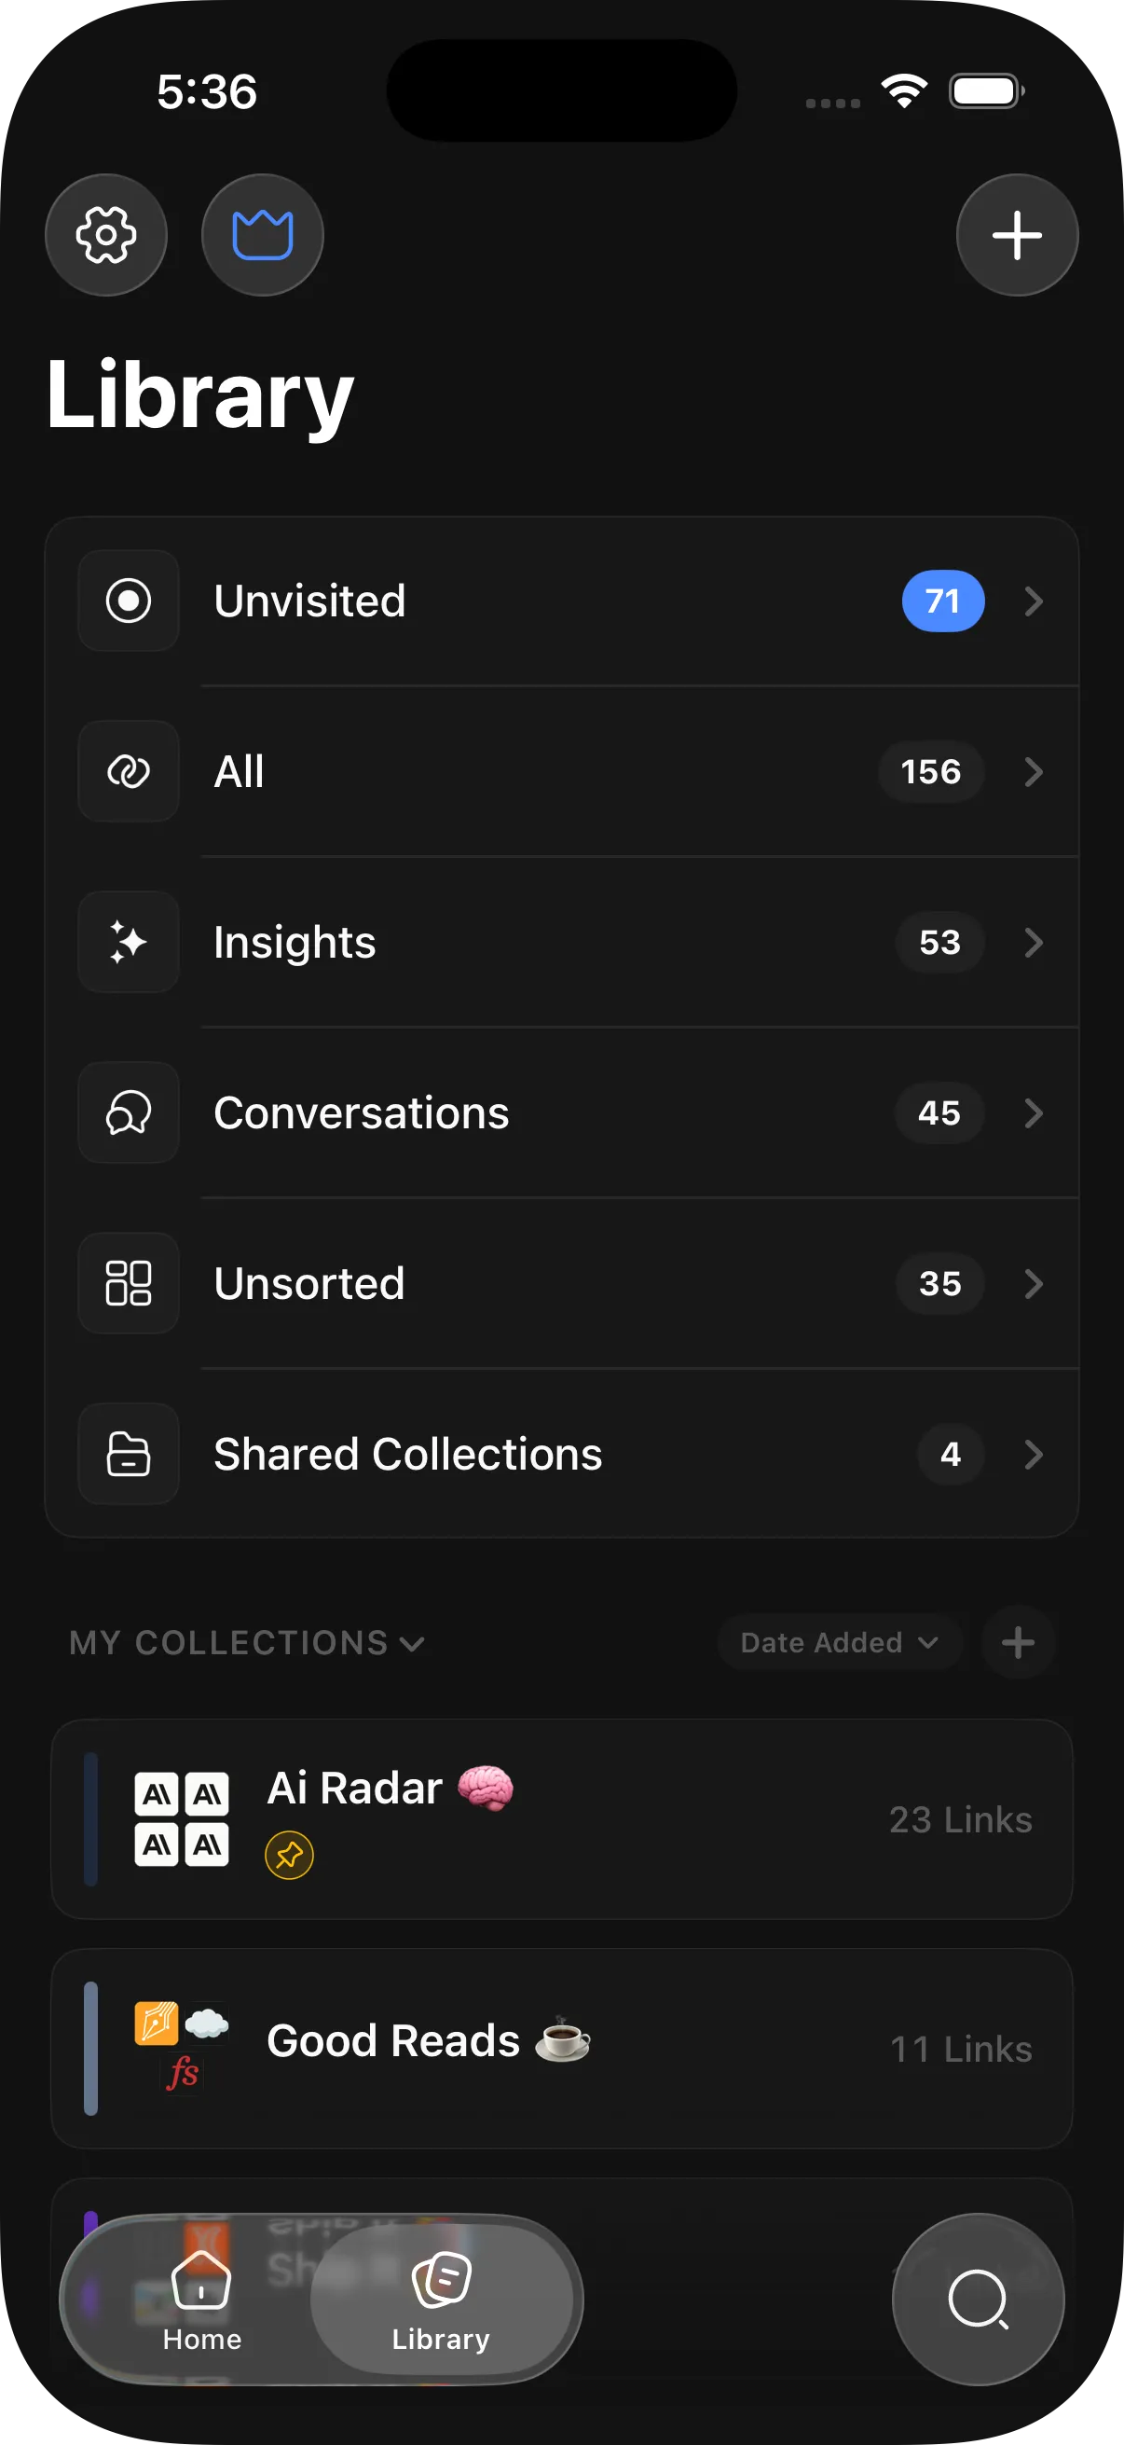Switch to the Home tab

[x=201, y=2298]
